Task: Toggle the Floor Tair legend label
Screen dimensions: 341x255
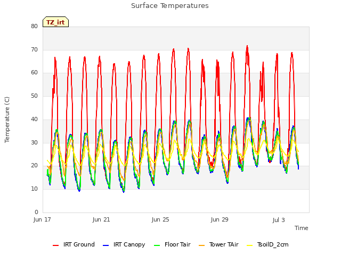Action: [177, 244]
